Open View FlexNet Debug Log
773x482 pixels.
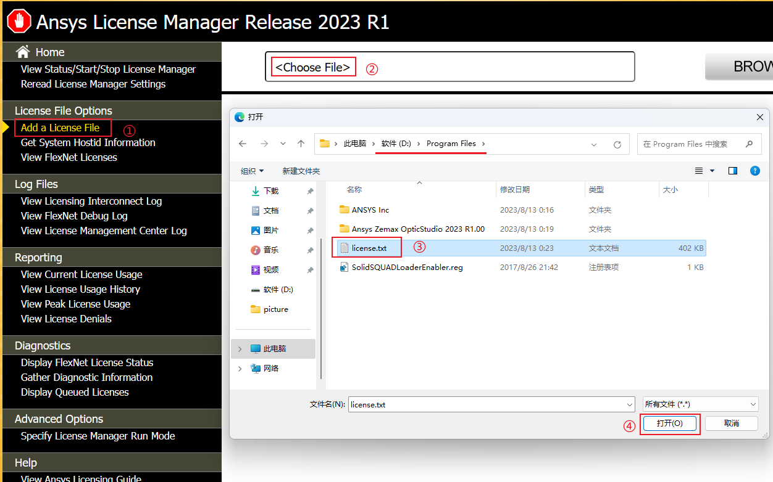pyautogui.click(x=74, y=216)
